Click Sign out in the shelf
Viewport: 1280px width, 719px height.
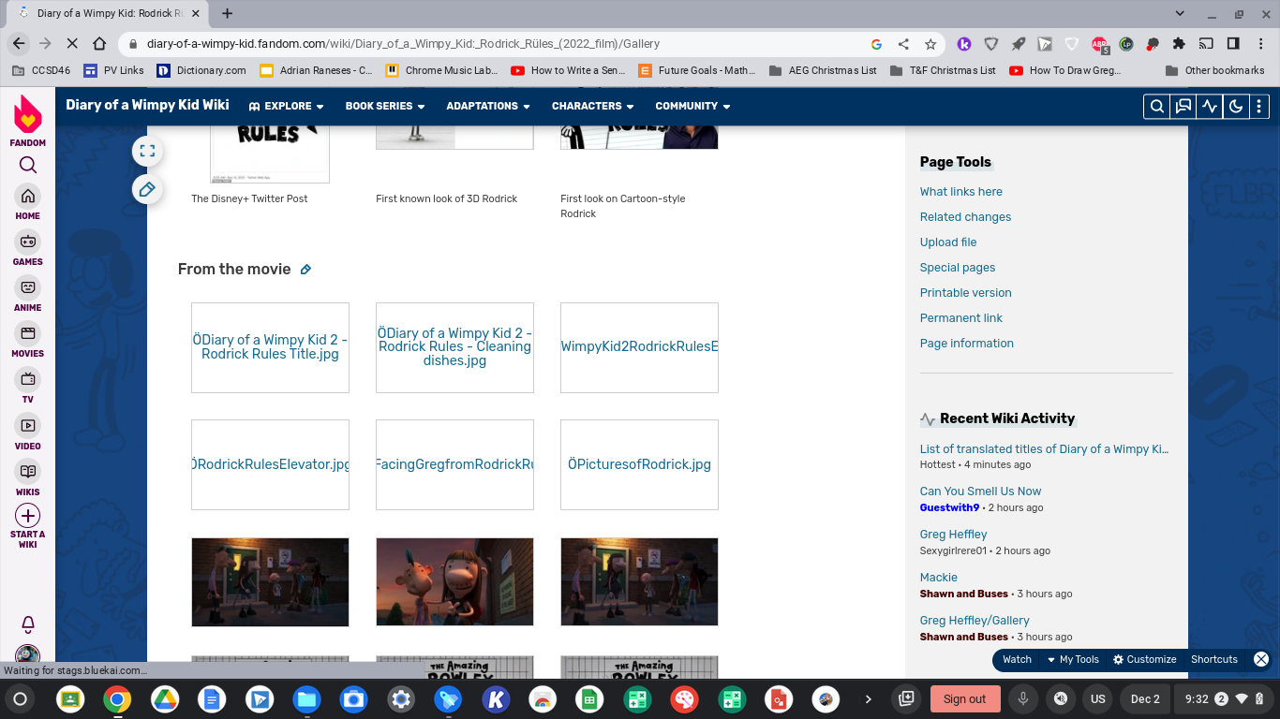pos(965,699)
